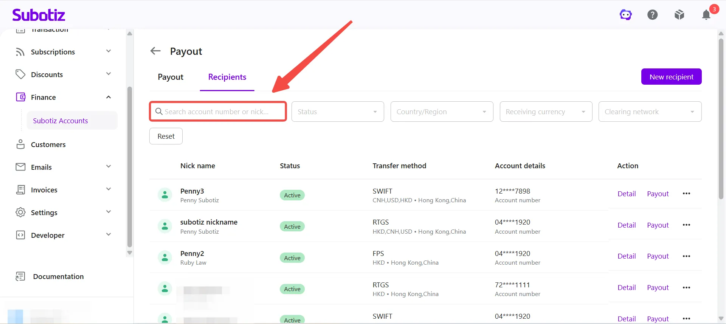Start Payout for Penny2

[658, 256]
